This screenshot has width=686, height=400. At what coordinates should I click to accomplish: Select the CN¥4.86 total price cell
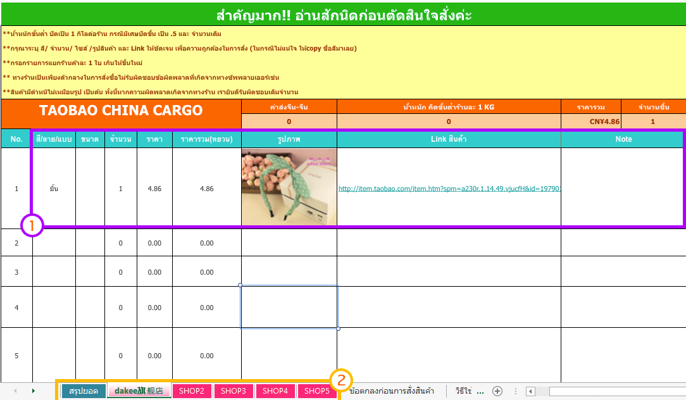click(x=590, y=122)
